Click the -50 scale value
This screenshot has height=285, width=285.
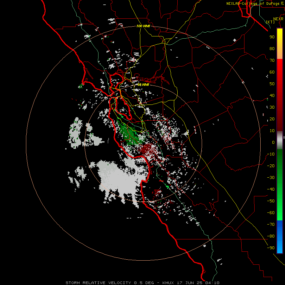pyautogui.click(x=271, y=201)
